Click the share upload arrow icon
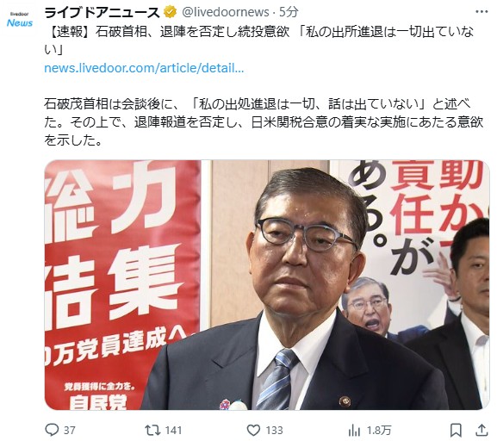Viewport: 497px width, 441px height. point(481,430)
